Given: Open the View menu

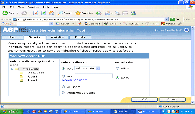Looking at the screenshot, I should (21, 7).
